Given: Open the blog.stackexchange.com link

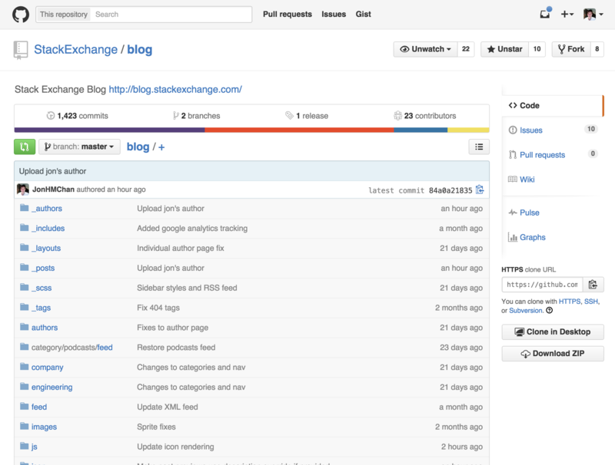Looking at the screenshot, I should pos(175,89).
